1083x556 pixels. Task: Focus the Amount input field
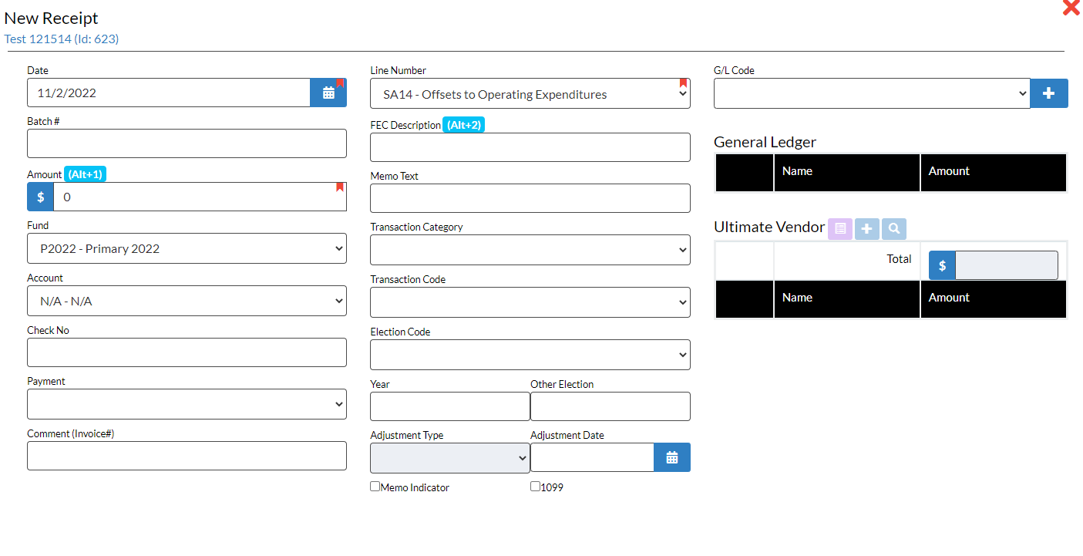(x=200, y=197)
